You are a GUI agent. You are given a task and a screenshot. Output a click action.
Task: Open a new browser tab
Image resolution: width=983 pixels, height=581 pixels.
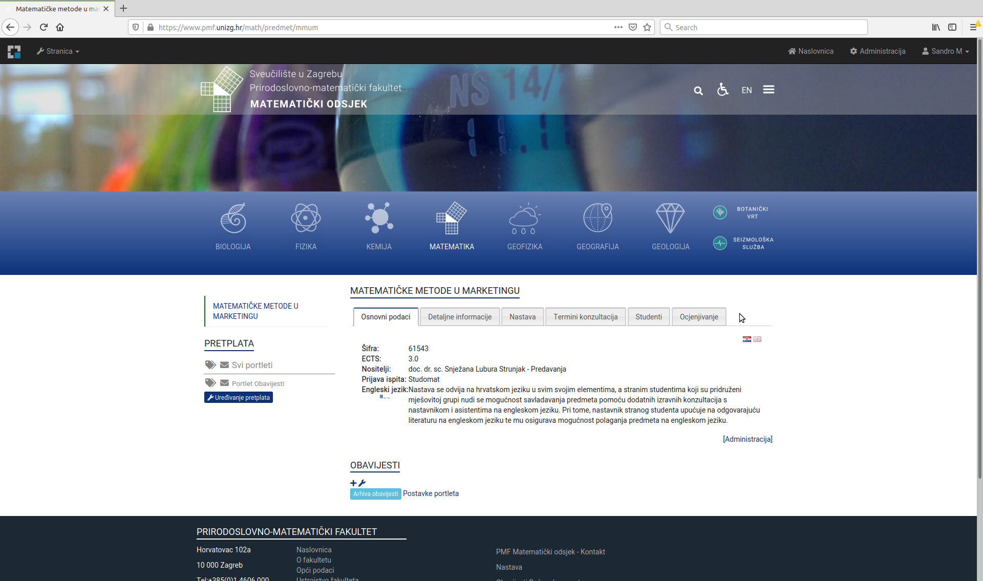coord(123,8)
